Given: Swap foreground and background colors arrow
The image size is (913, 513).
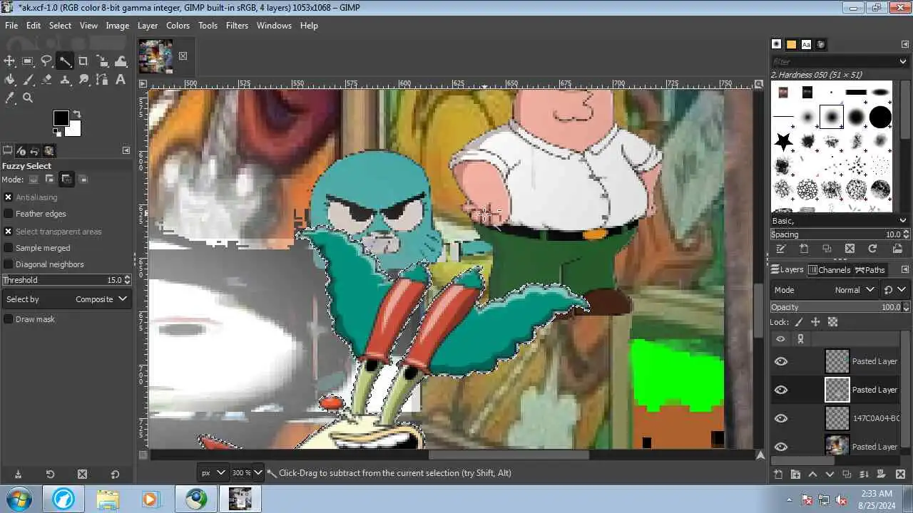Looking at the screenshot, I should coord(76,114).
